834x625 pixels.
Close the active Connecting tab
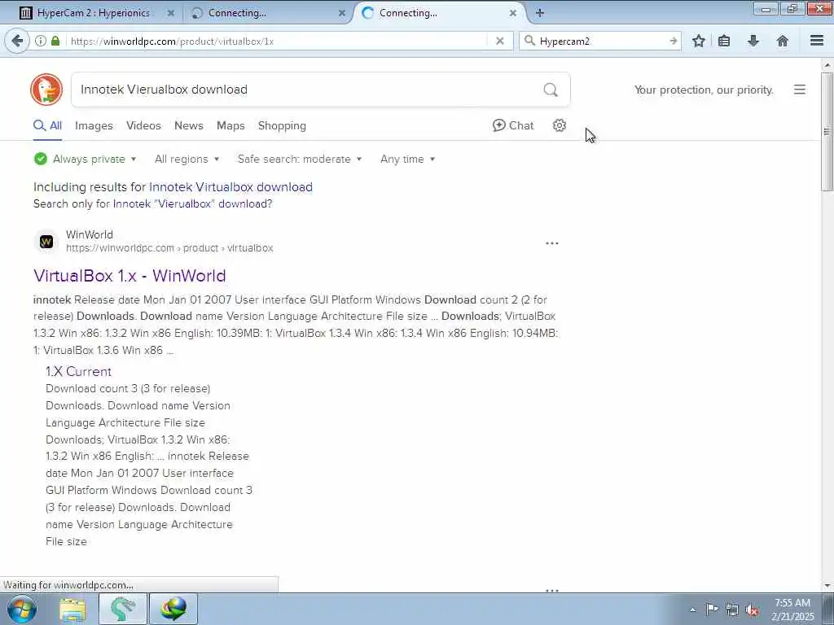pos(513,13)
